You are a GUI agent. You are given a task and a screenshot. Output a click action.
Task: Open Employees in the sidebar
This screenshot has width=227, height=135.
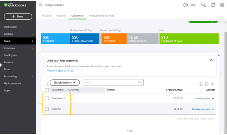[x=10, y=55]
